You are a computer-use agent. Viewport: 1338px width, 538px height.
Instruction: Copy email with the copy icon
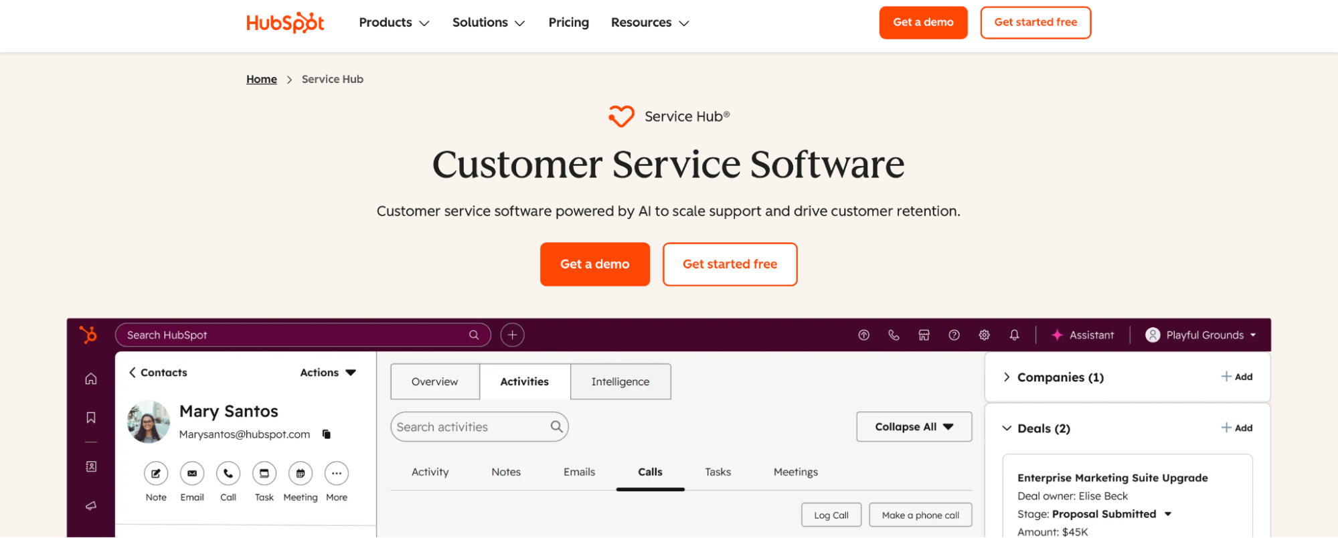click(327, 434)
